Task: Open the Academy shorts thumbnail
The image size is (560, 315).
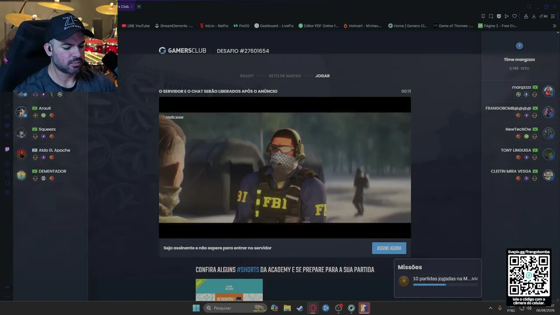Action: [x=229, y=290]
